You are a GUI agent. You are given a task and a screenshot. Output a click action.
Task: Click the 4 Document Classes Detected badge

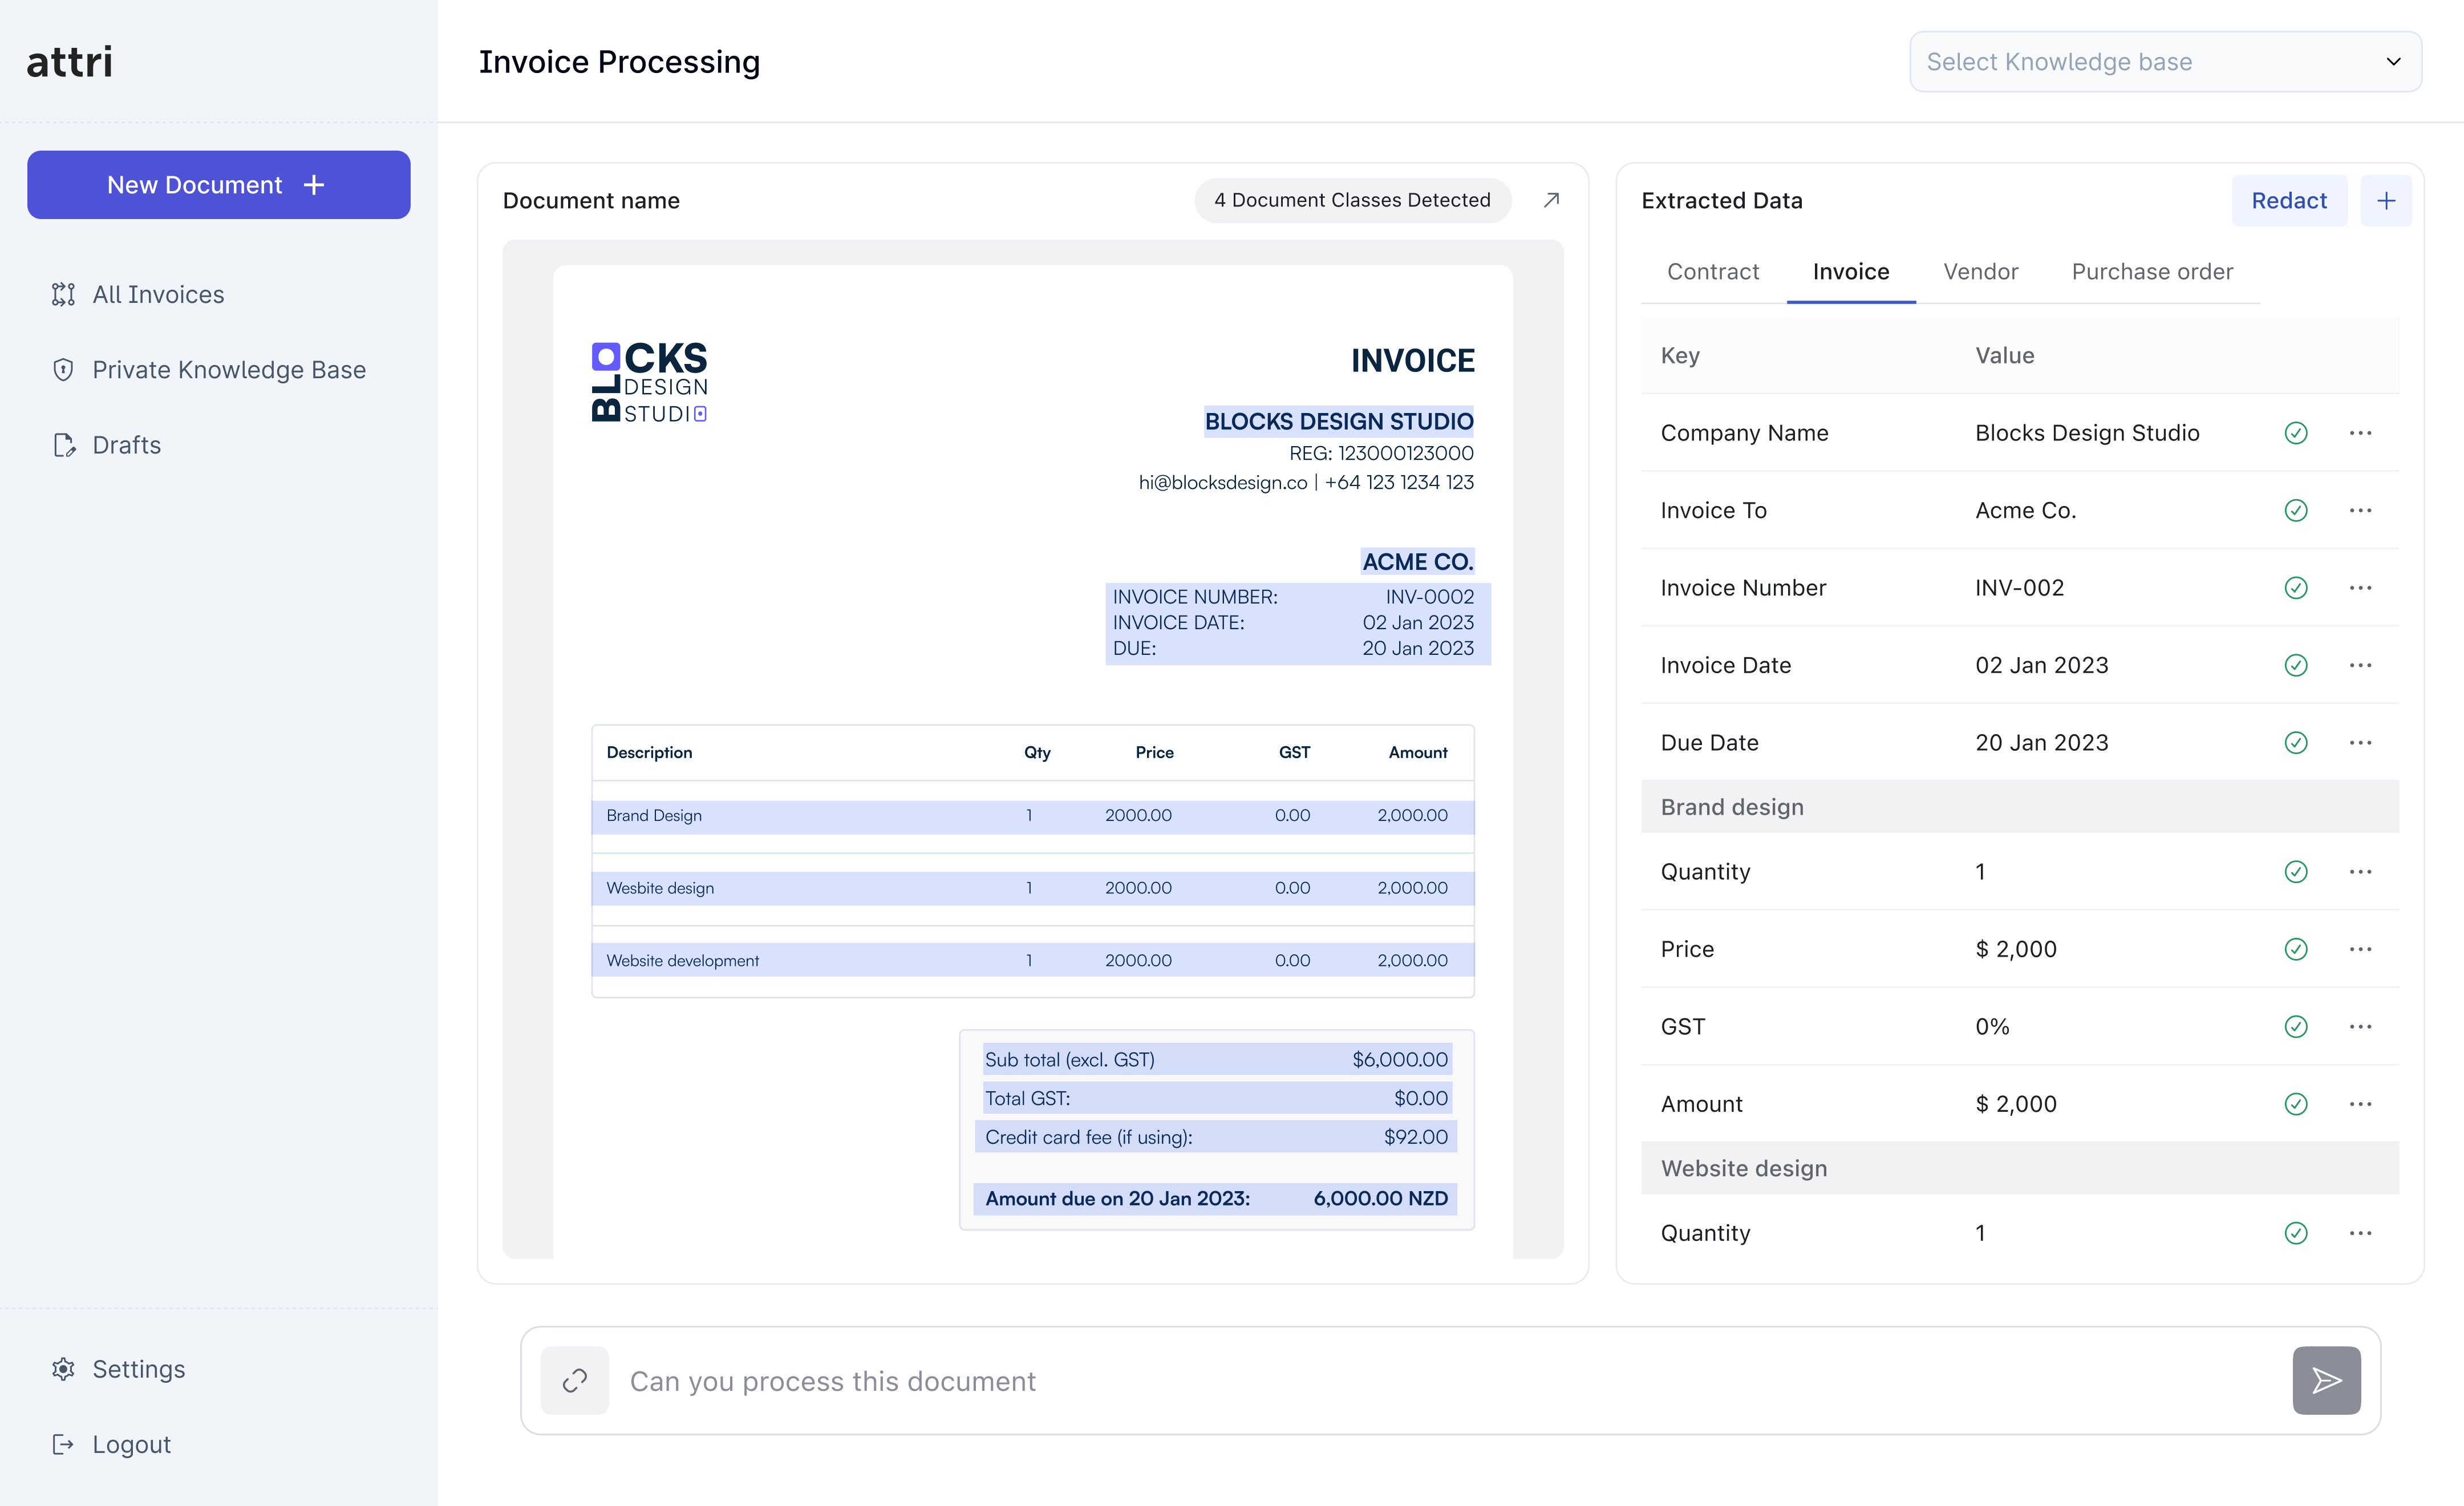tap(1352, 200)
